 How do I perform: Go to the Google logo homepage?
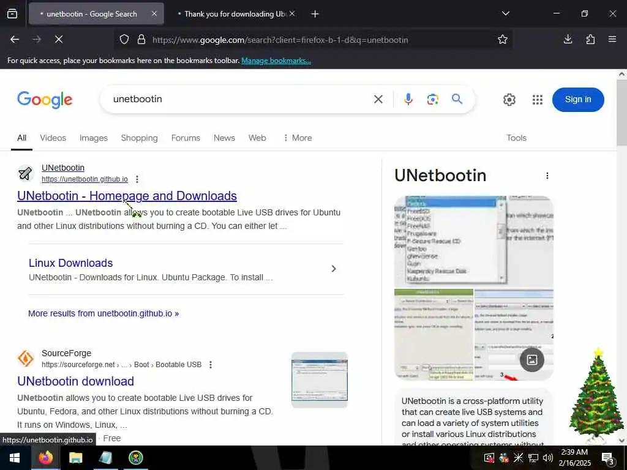[x=45, y=100]
